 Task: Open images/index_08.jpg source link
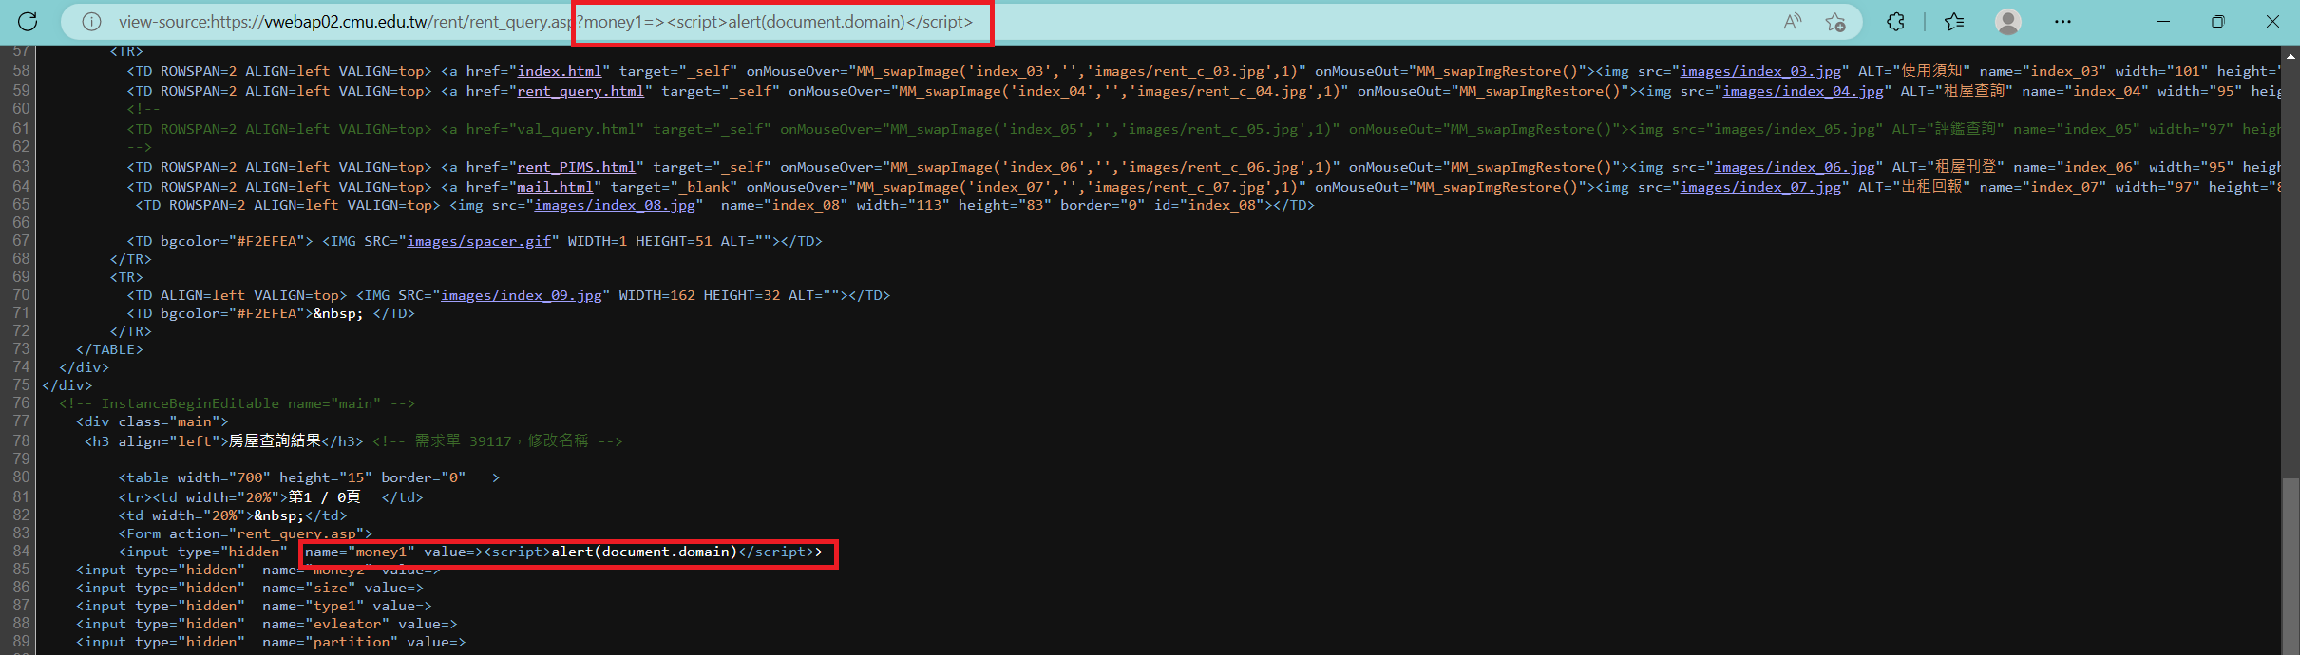click(x=615, y=205)
